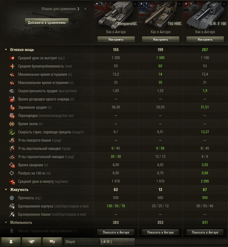This screenshot has height=247, width=228.
Task: Remove ConquerorGC from comparison
Action: (135, 4)
